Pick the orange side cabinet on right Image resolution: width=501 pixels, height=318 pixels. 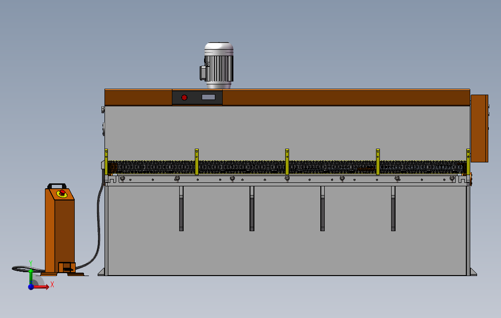[x=480, y=128]
